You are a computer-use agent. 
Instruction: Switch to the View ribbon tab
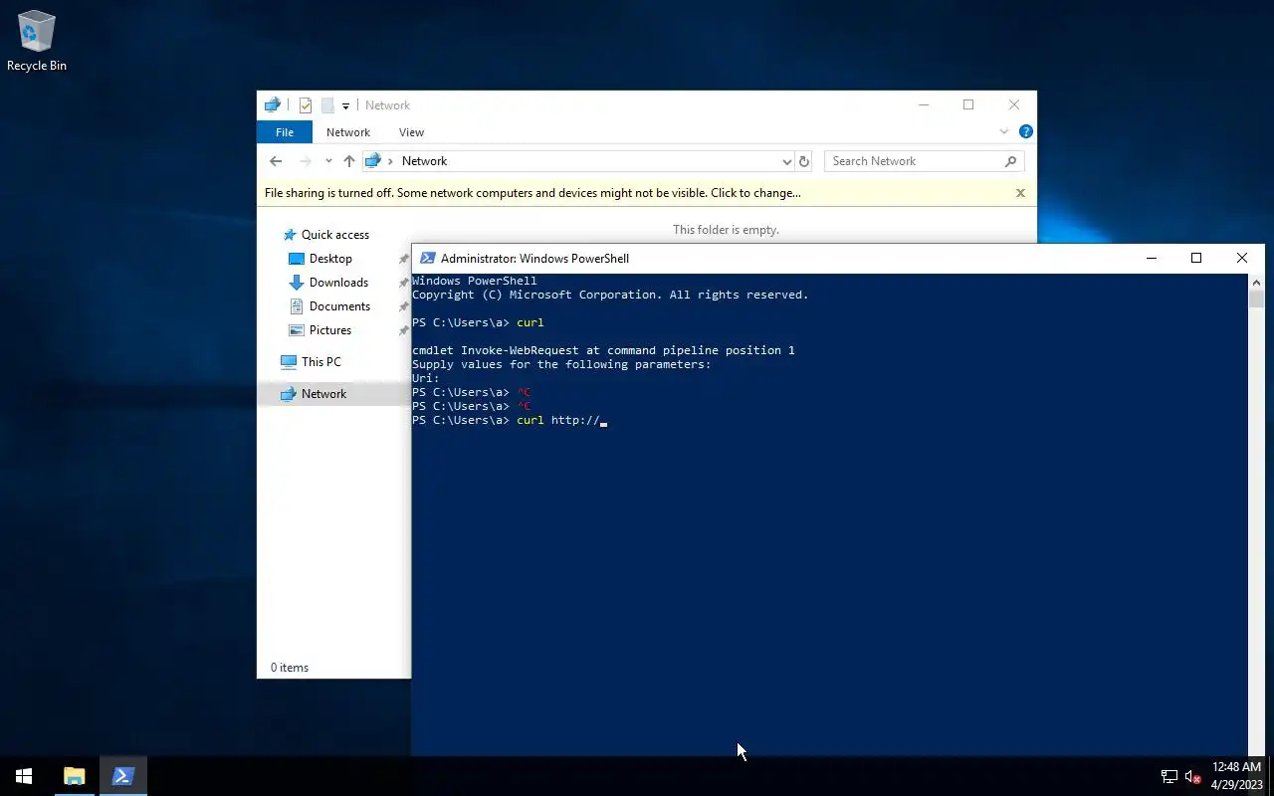coord(411,132)
